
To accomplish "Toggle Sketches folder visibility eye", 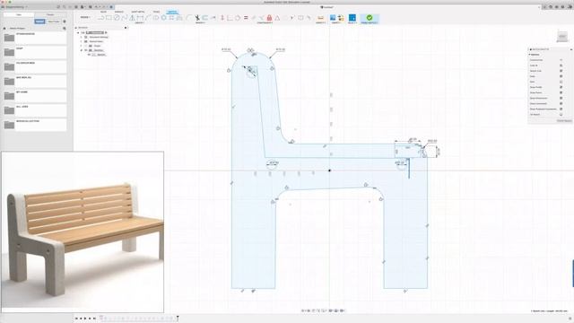I will (86, 50).
